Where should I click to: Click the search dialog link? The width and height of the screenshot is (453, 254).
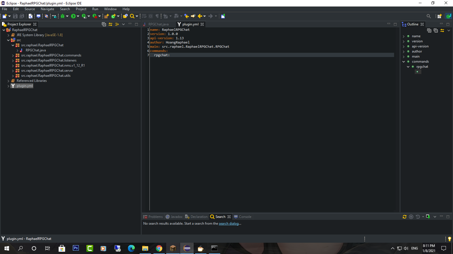click(x=228, y=224)
